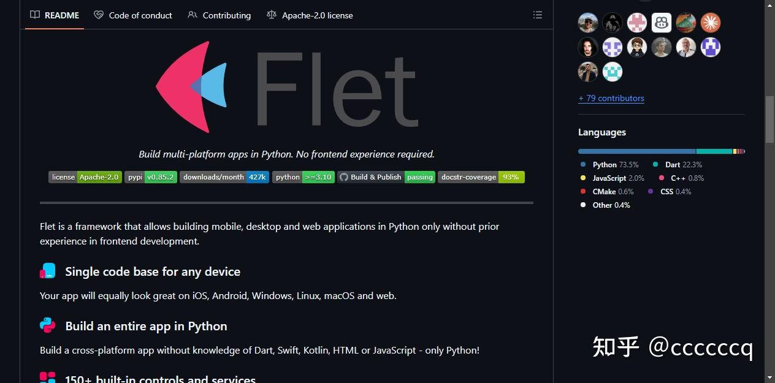Open the bald man in white shirt avatar

[686, 47]
